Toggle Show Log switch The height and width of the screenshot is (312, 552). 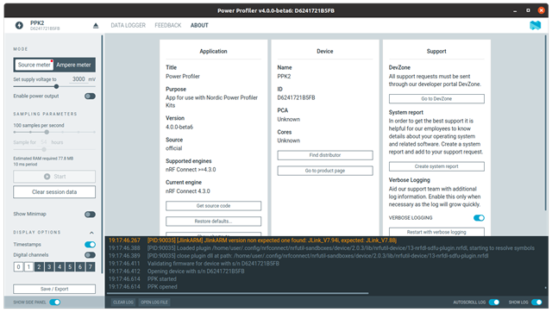click(x=536, y=303)
